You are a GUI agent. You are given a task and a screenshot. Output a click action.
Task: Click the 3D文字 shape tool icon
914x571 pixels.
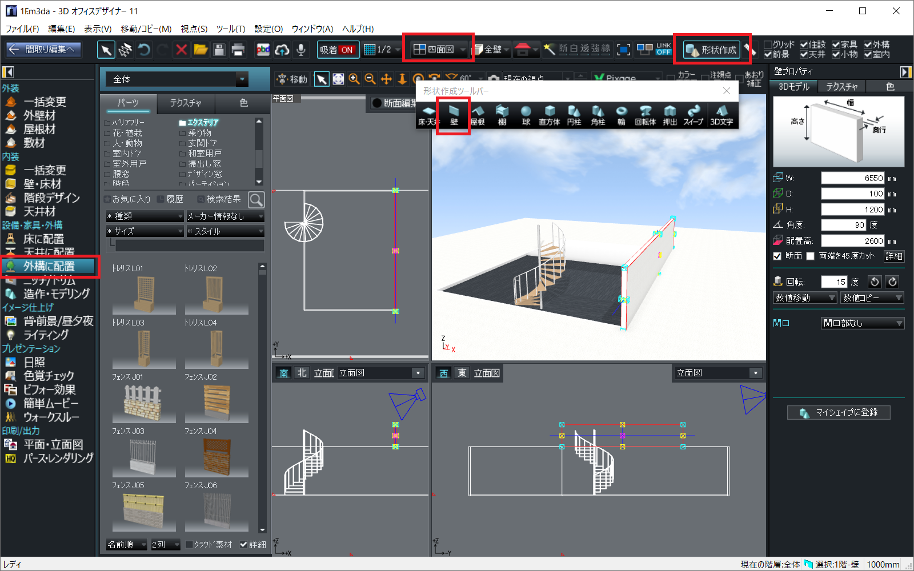[721, 115]
